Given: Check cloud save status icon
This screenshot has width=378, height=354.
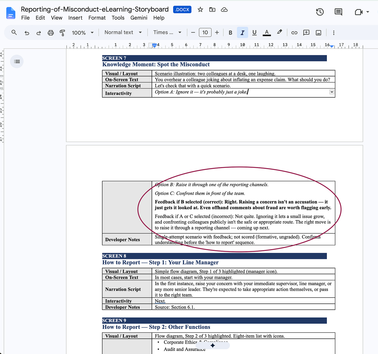Looking at the screenshot, I should 224,10.
